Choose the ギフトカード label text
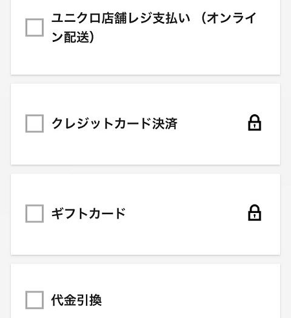291x318 pixels. click(x=89, y=214)
